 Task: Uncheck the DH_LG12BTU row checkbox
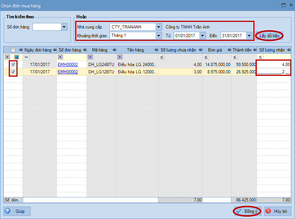[14, 72]
